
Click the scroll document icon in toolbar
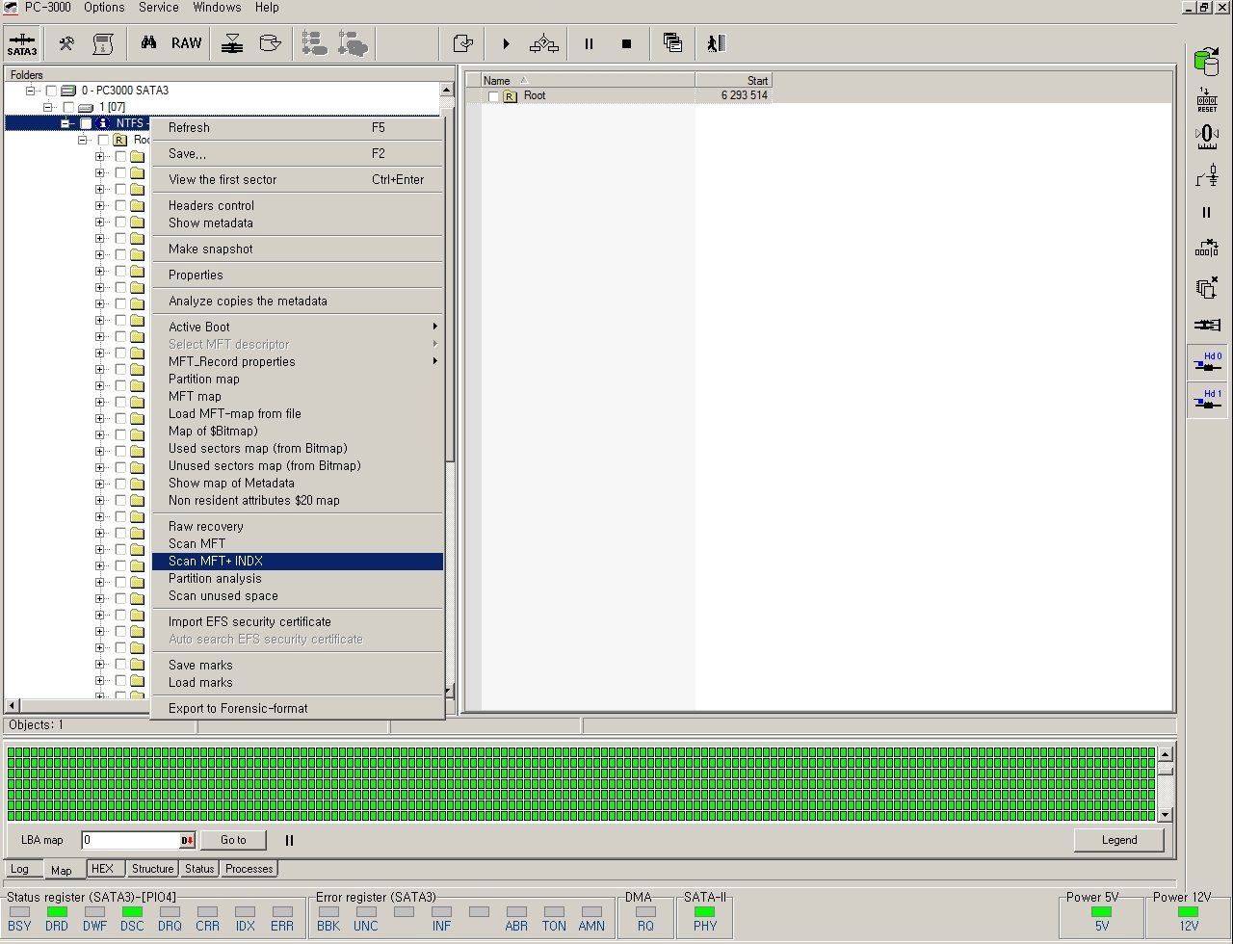(x=103, y=43)
